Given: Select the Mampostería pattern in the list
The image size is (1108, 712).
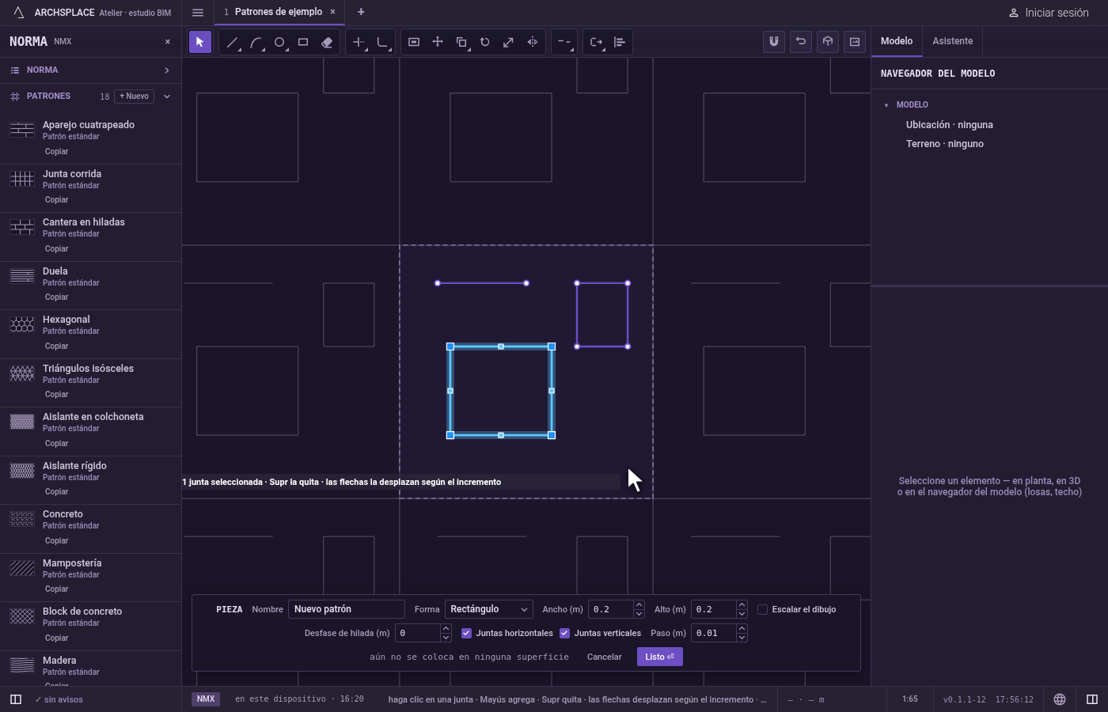Looking at the screenshot, I should pos(91,575).
